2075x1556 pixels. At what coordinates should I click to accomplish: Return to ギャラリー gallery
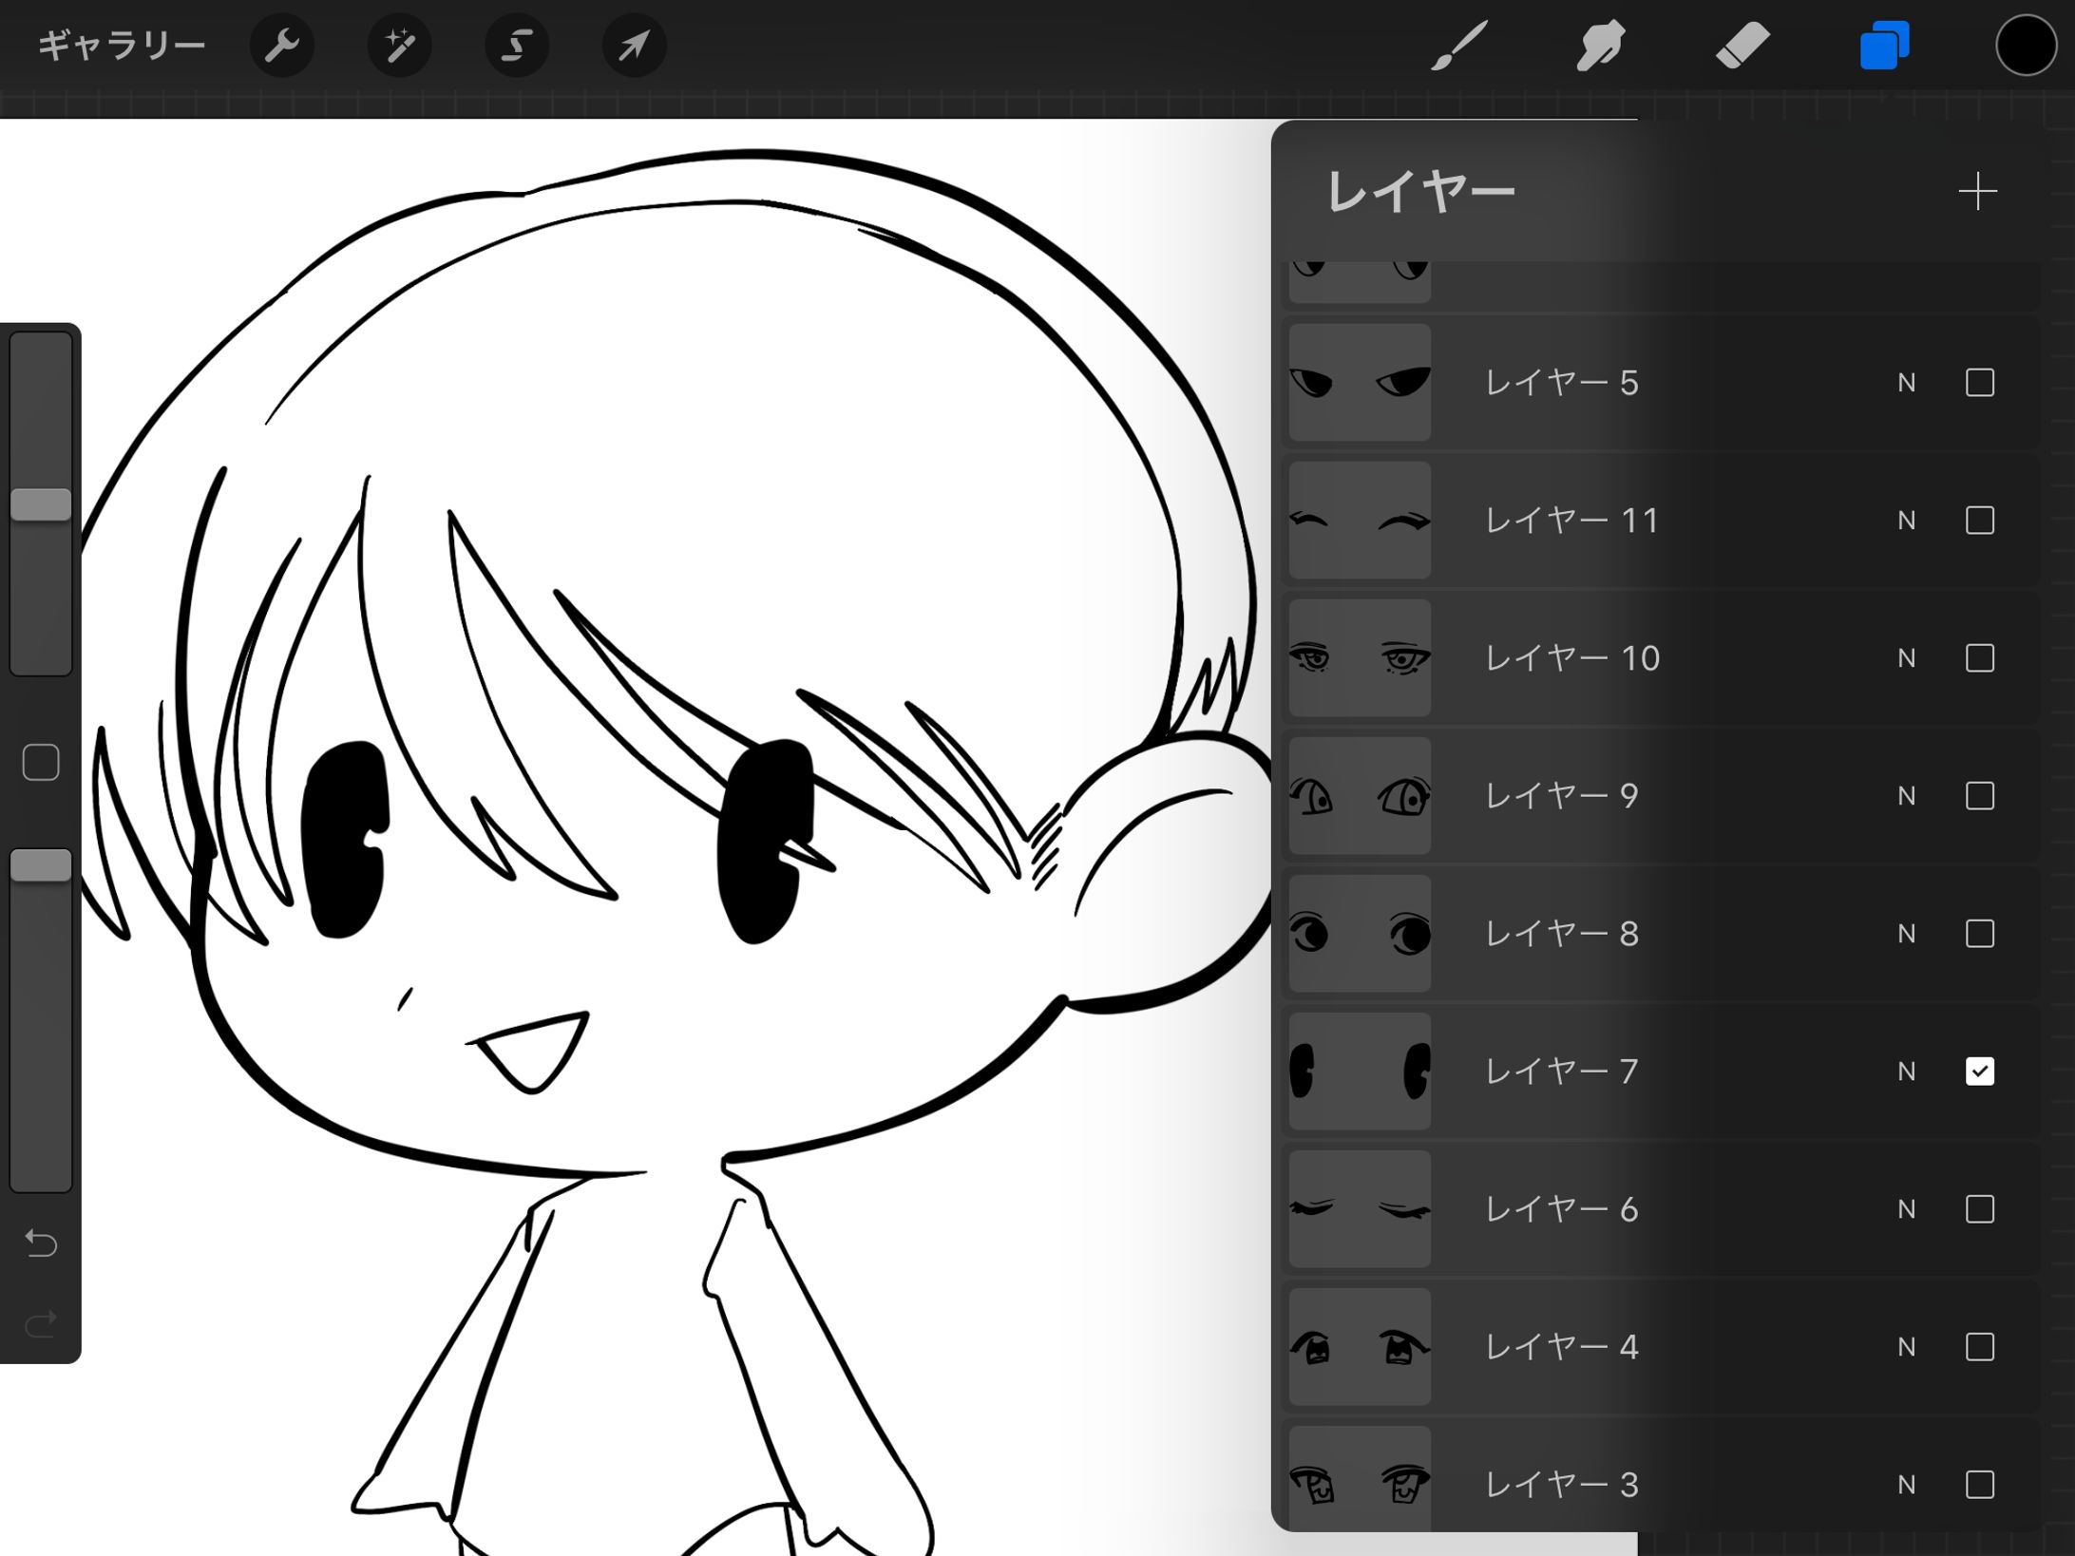pyautogui.click(x=122, y=46)
